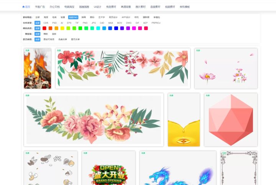Select 全部 in the 素材用途 row
The image size is (276, 185).
(x=38, y=17)
